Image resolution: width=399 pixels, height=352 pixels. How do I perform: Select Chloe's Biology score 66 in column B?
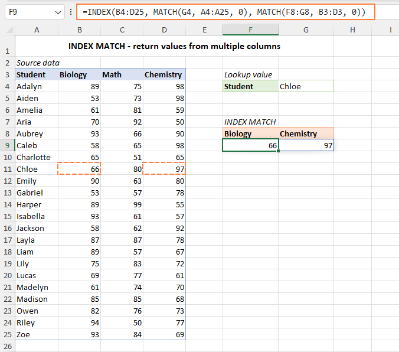(x=80, y=169)
